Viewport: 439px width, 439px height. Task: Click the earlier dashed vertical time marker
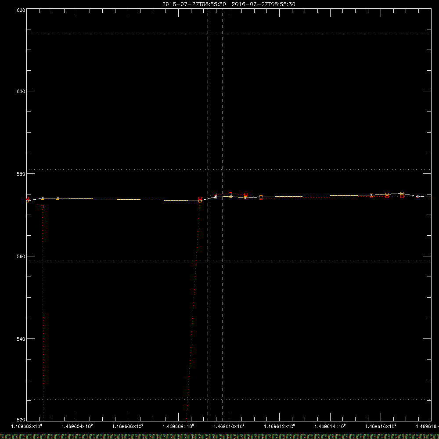208,215
